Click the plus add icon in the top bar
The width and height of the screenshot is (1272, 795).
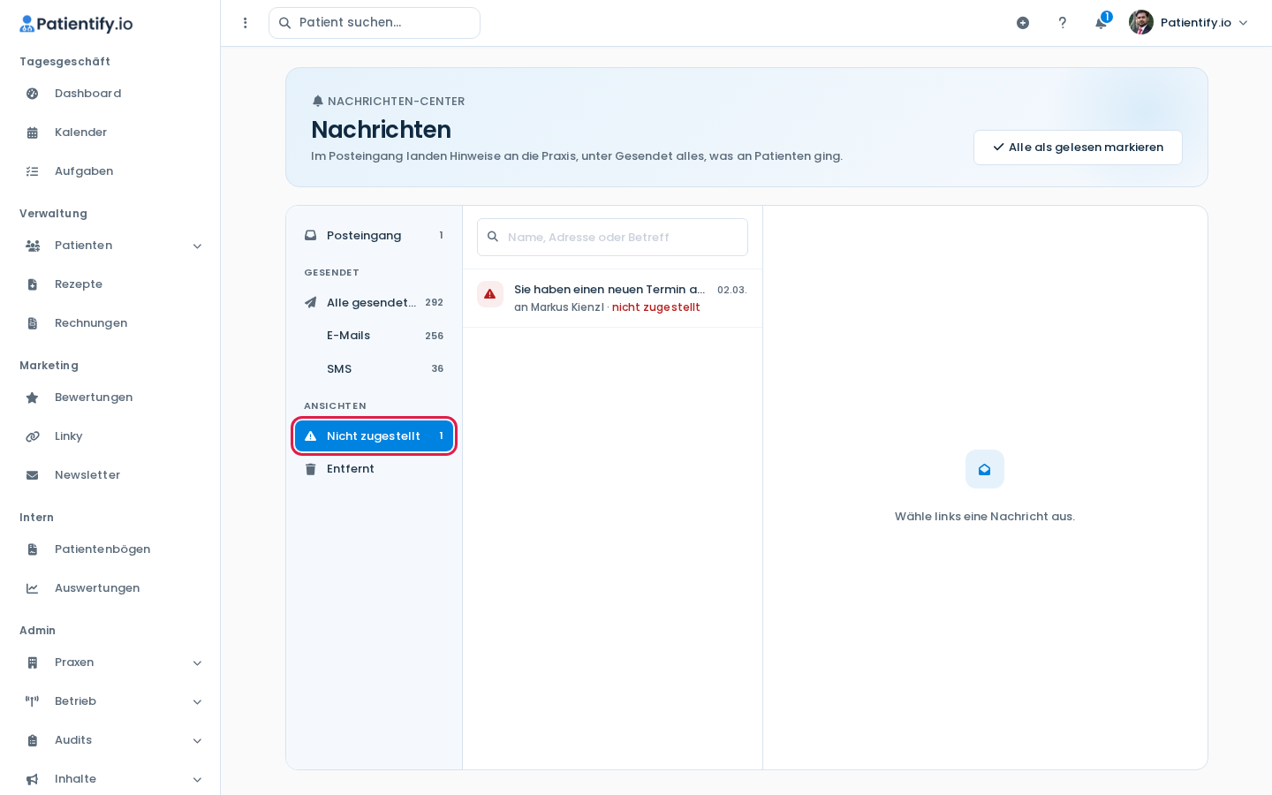pos(1023,23)
